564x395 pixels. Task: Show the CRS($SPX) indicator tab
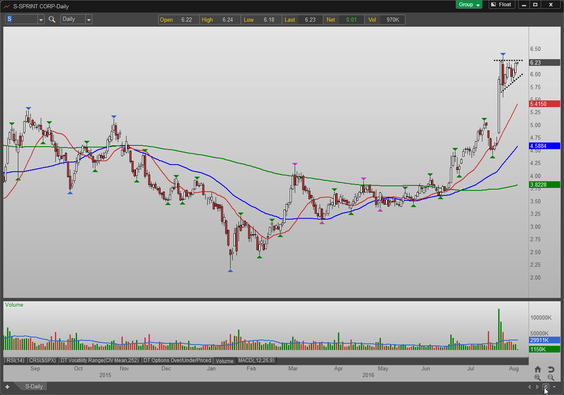click(42, 360)
